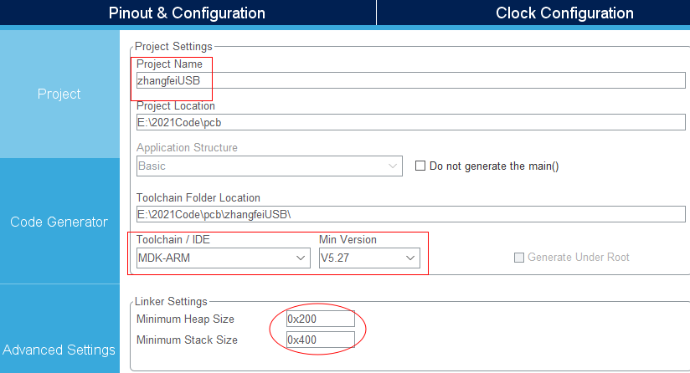Switch to the Pinout & Configuration tab

187,13
